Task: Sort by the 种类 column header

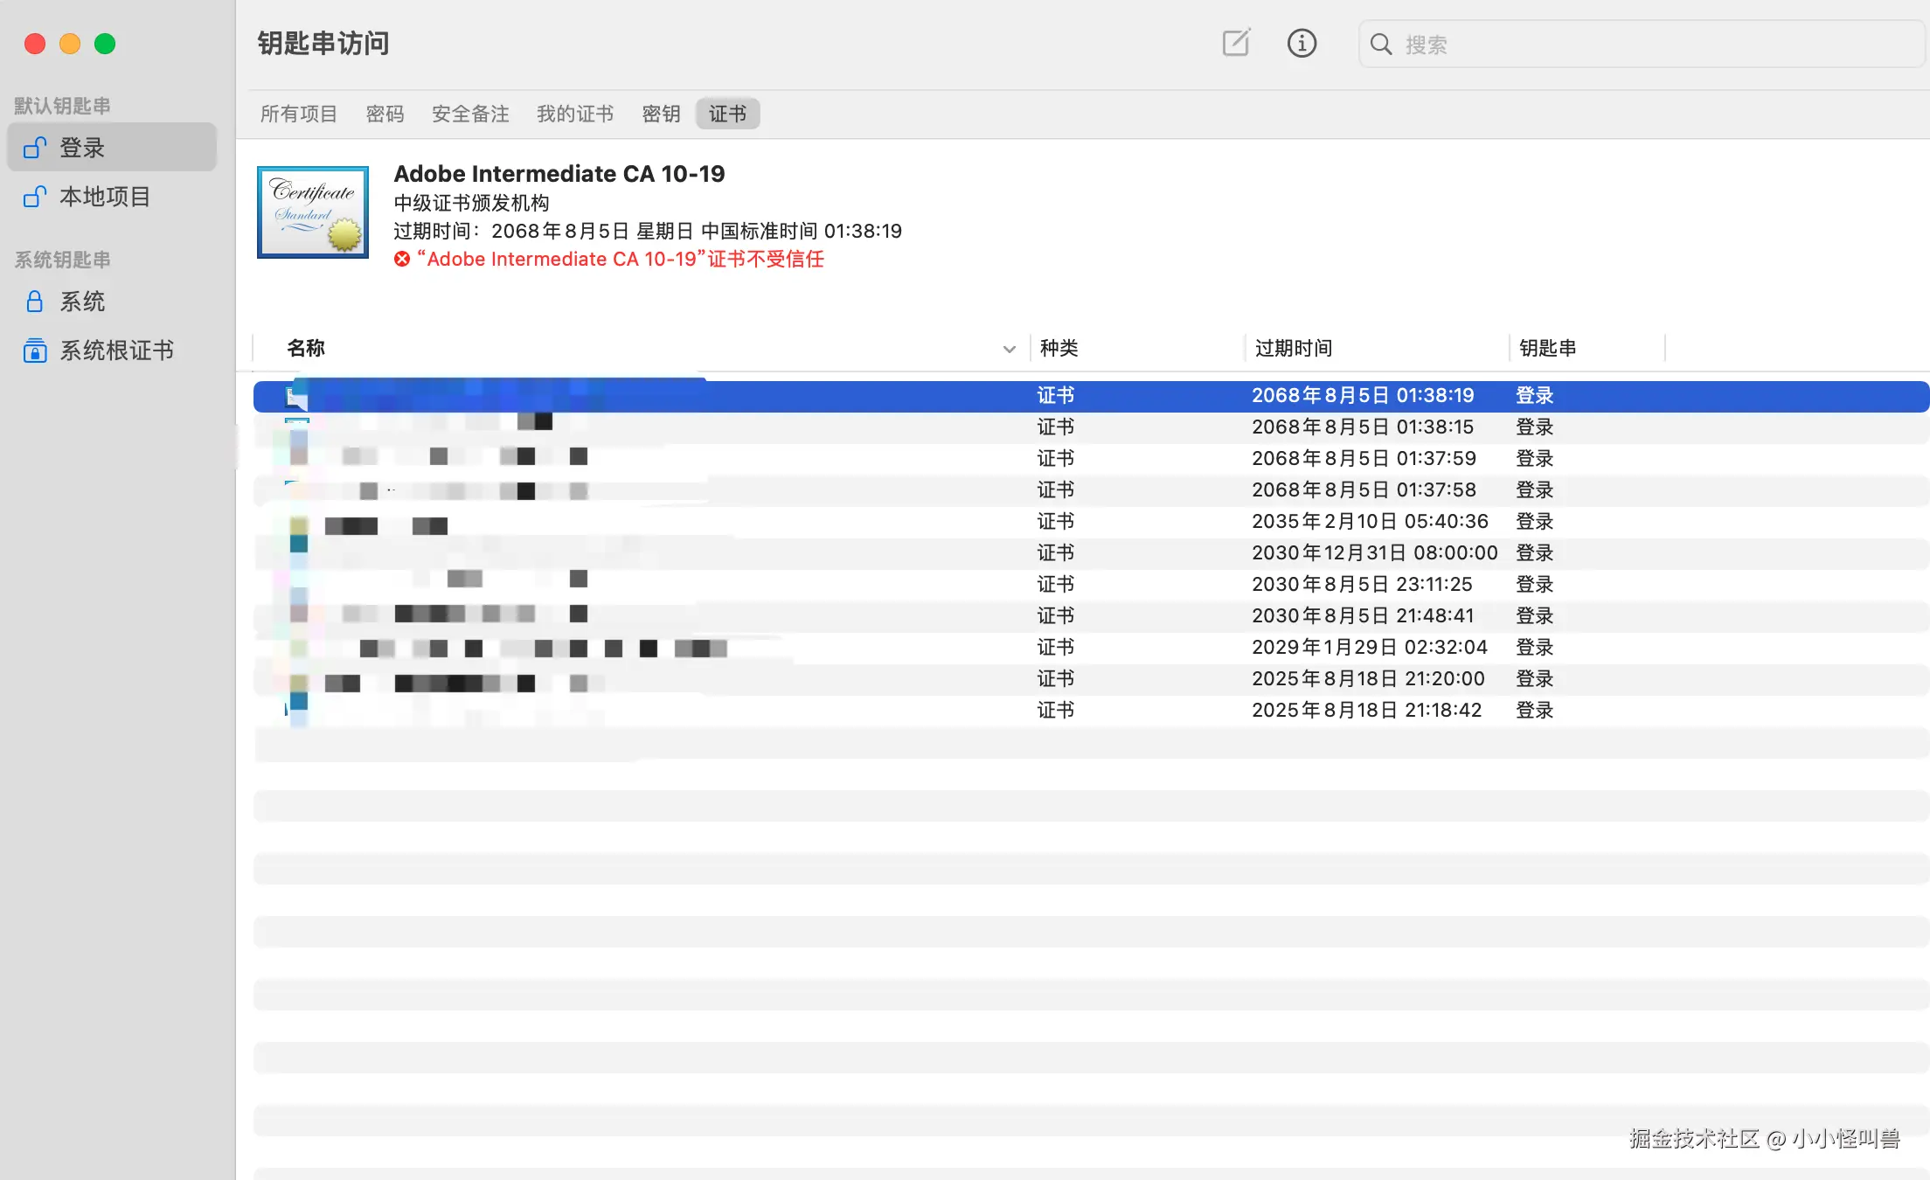Action: point(1059,348)
